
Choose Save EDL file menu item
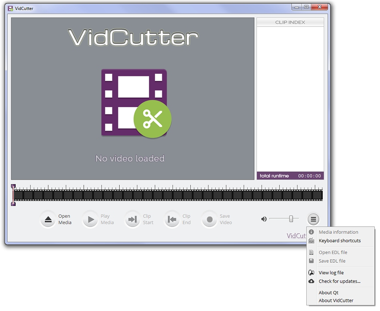point(341,261)
